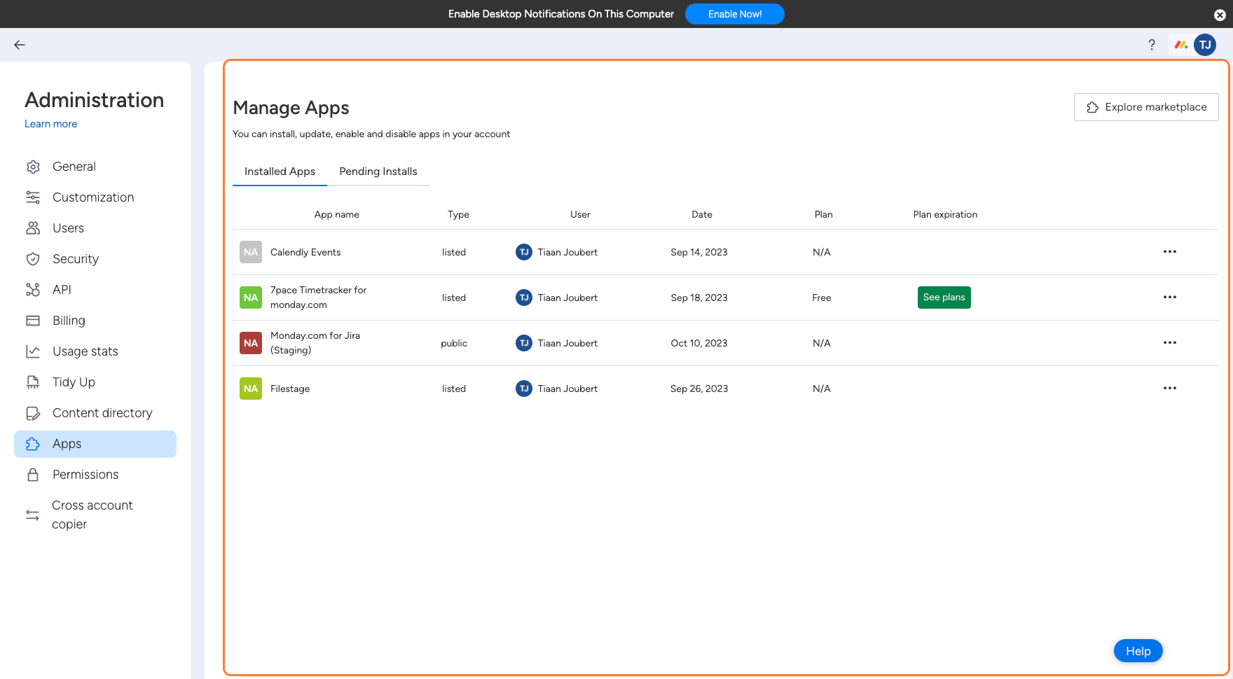The width and height of the screenshot is (1233, 679).
Task: Click the Billing card icon
Action: (x=33, y=321)
